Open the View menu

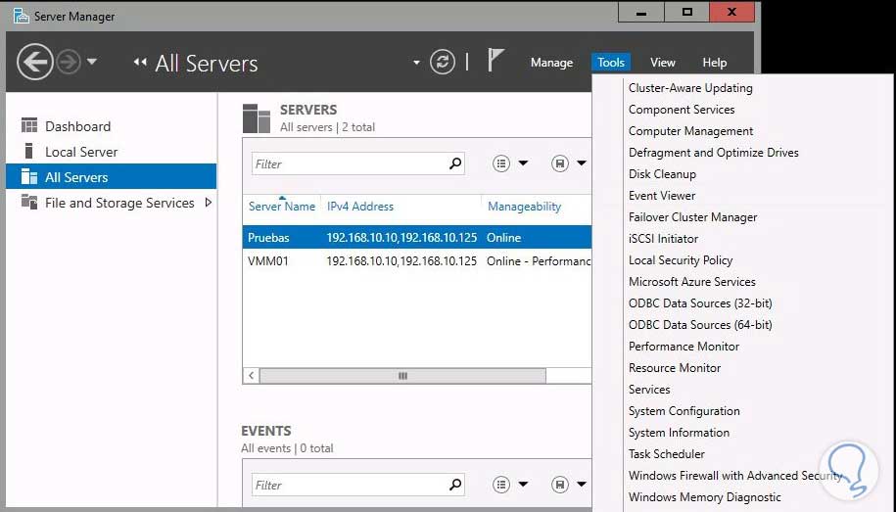click(662, 63)
